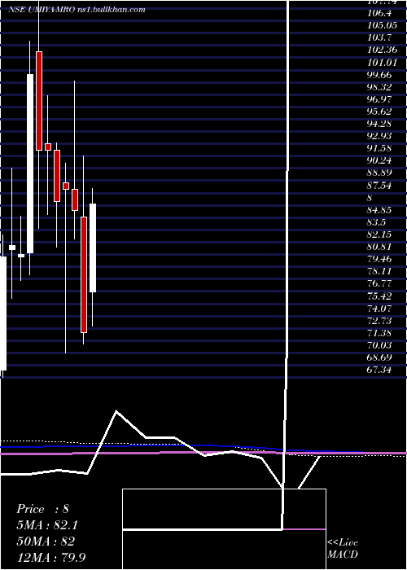Select the tall white candlestick near 99.66
Image resolution: width=407 pixels, height=570 pixels.
coord(30,164)
